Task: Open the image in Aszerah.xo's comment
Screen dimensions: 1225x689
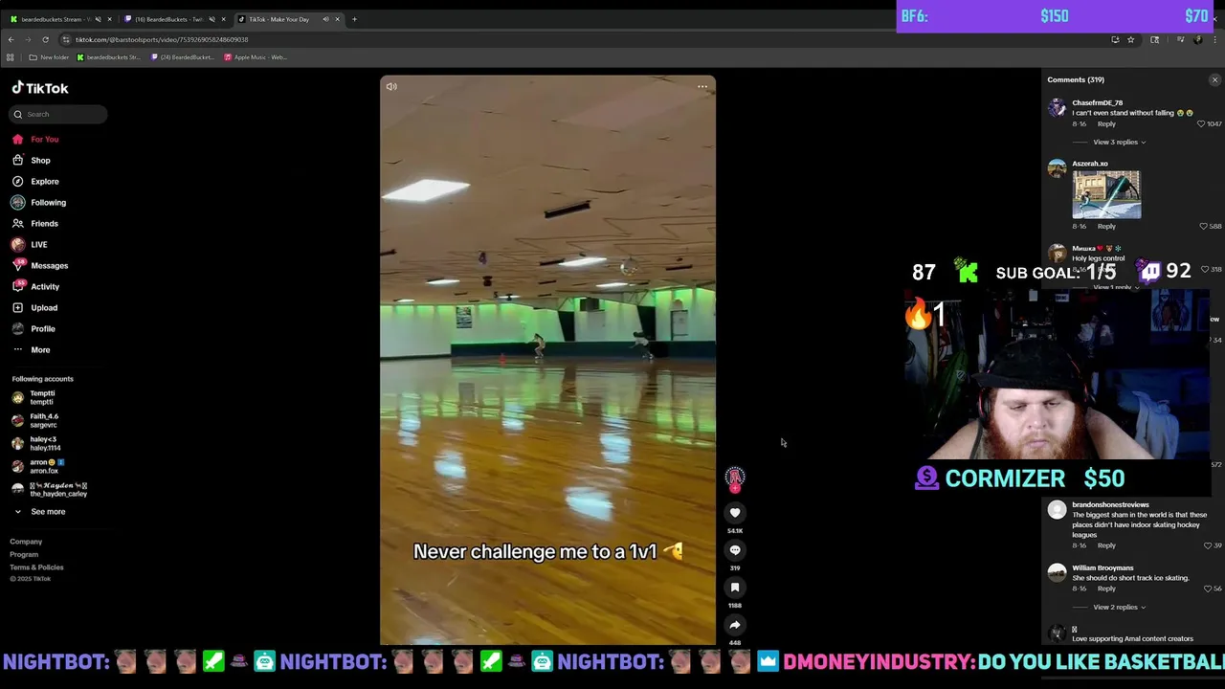Action: click(x=1106, y=195)
